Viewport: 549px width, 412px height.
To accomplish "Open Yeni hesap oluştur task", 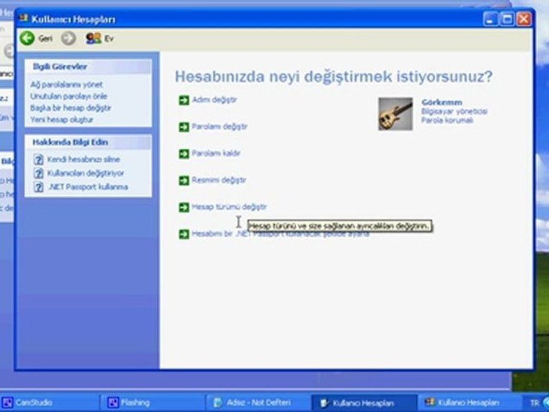I will click(x=62, y=120).
